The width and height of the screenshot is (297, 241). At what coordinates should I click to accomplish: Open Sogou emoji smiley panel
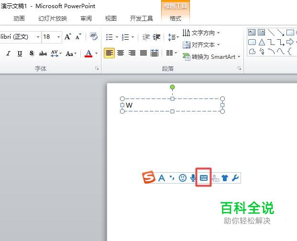(x=183, y=178)
